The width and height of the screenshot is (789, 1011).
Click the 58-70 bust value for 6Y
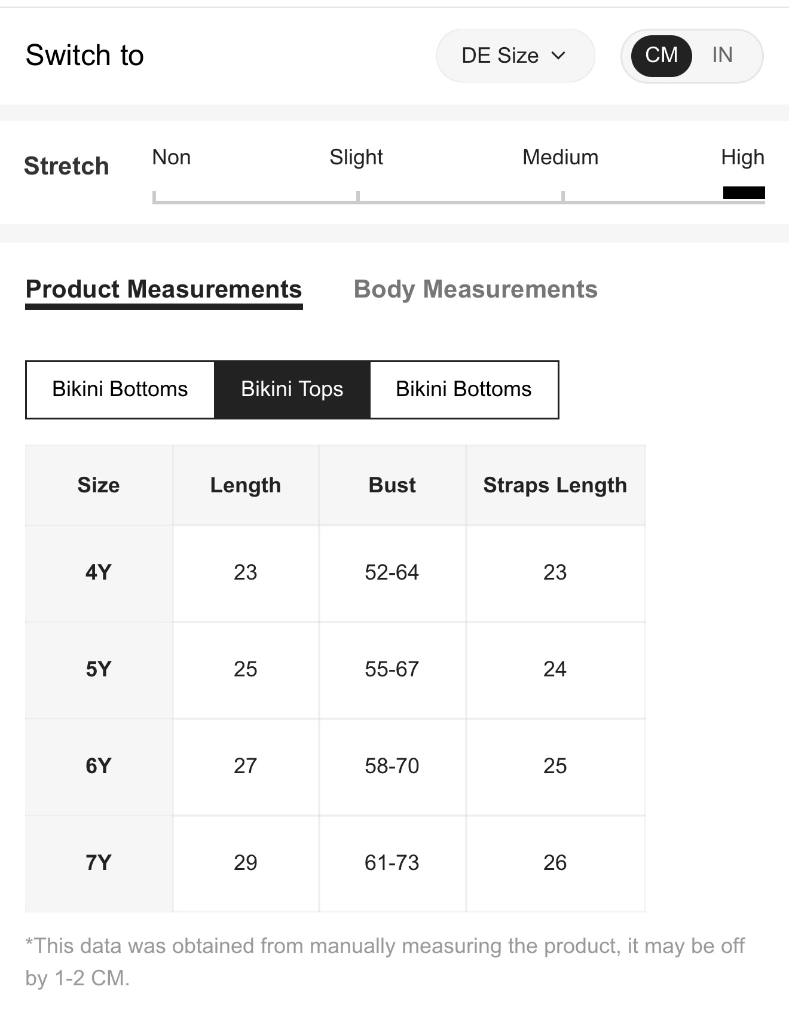tap(392, 766)
